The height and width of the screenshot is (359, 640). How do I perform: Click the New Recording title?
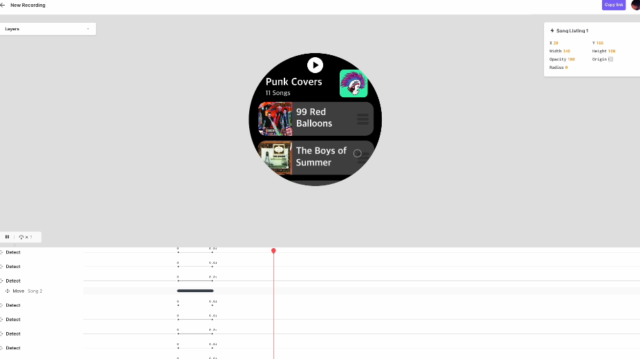pos(28,6)
